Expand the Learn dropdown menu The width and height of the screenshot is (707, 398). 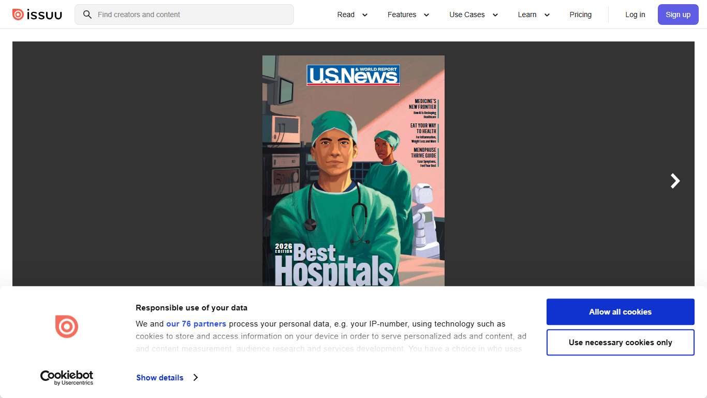coord(533,15)
